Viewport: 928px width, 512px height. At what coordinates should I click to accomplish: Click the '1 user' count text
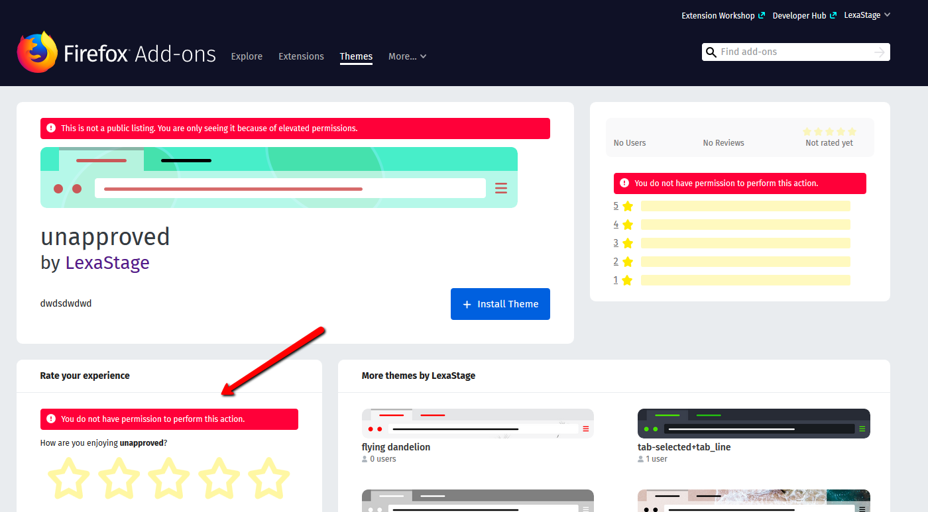tap(657, 459)
